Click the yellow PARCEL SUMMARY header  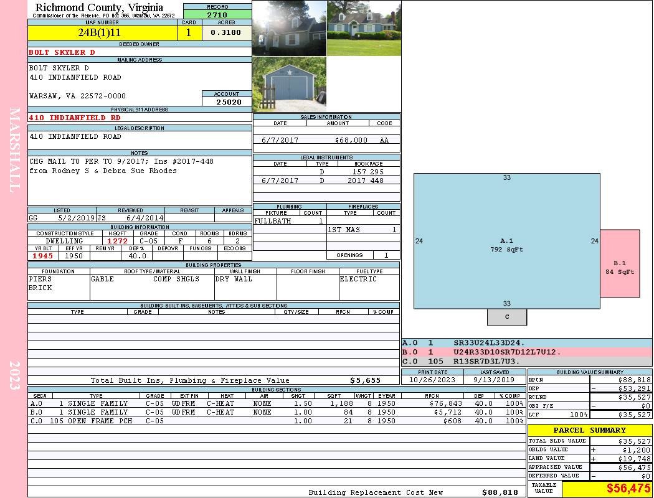[x=589, y=430]
